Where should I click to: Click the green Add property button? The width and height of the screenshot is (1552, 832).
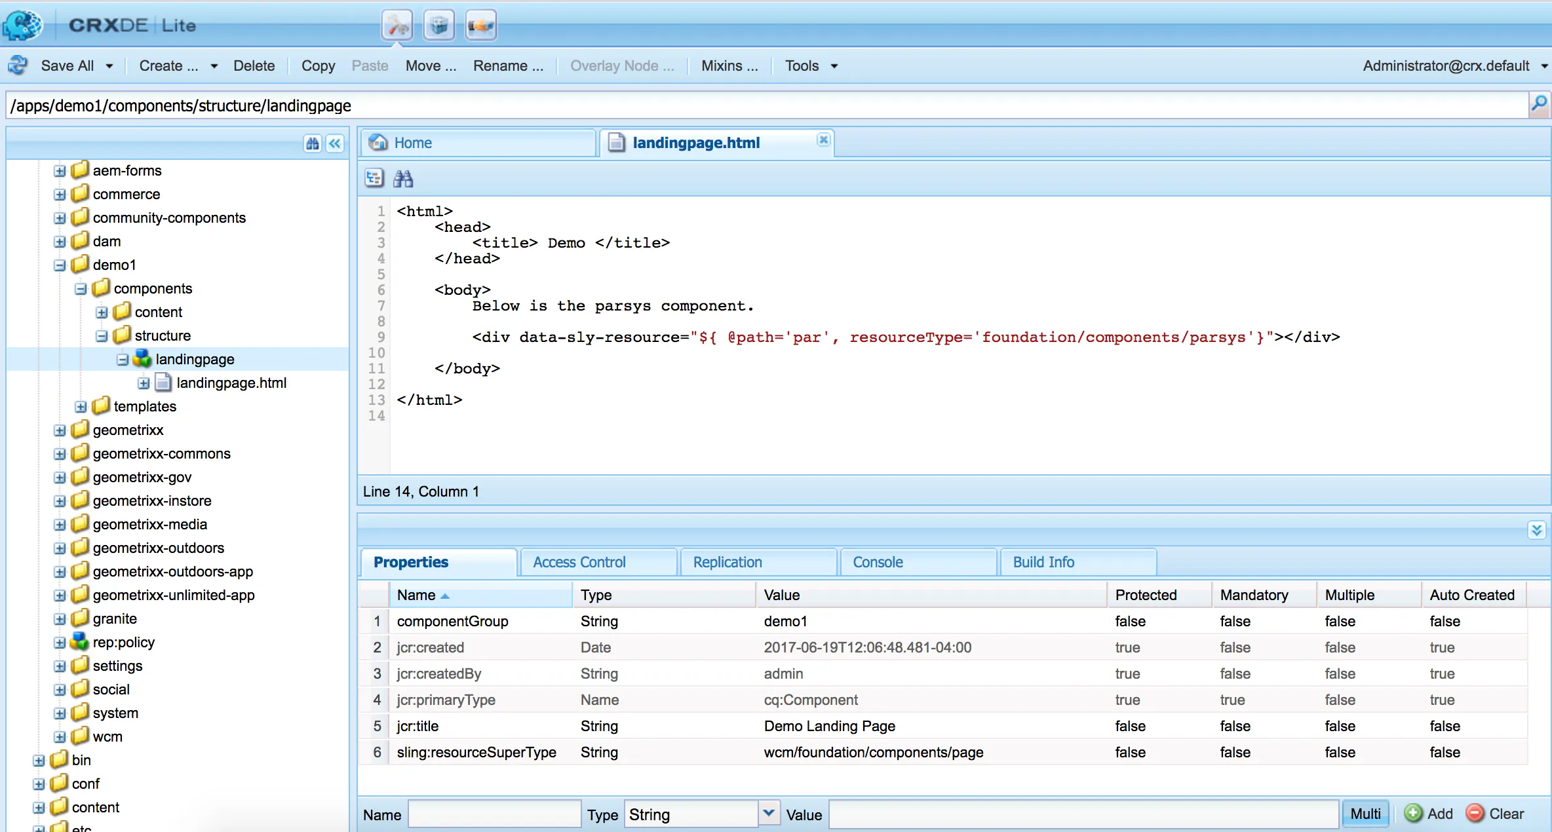click(x=1429, y=814)
